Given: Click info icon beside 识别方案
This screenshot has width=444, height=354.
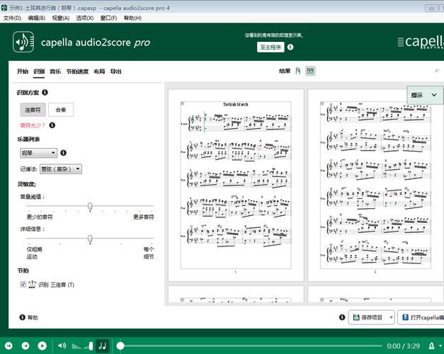Looking at the screenshot, I should [45, 92].
